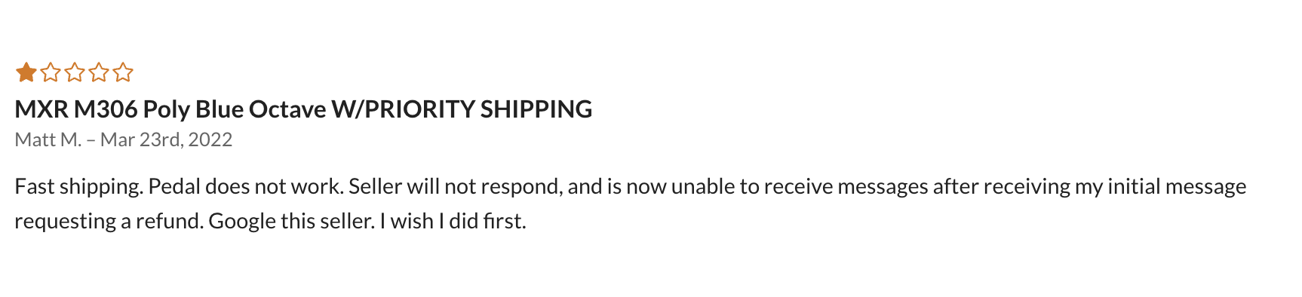The height and width of the screenshot is (297, 1302).
Task: Click the sentence 'I wish I did first.'
Action: [453, 221]
